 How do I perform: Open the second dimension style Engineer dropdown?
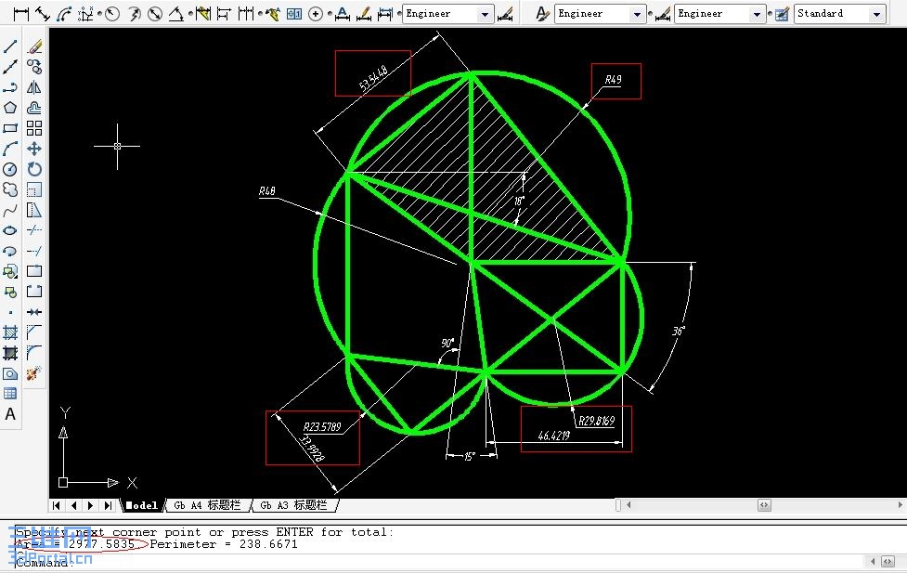(x=720, y=14)
